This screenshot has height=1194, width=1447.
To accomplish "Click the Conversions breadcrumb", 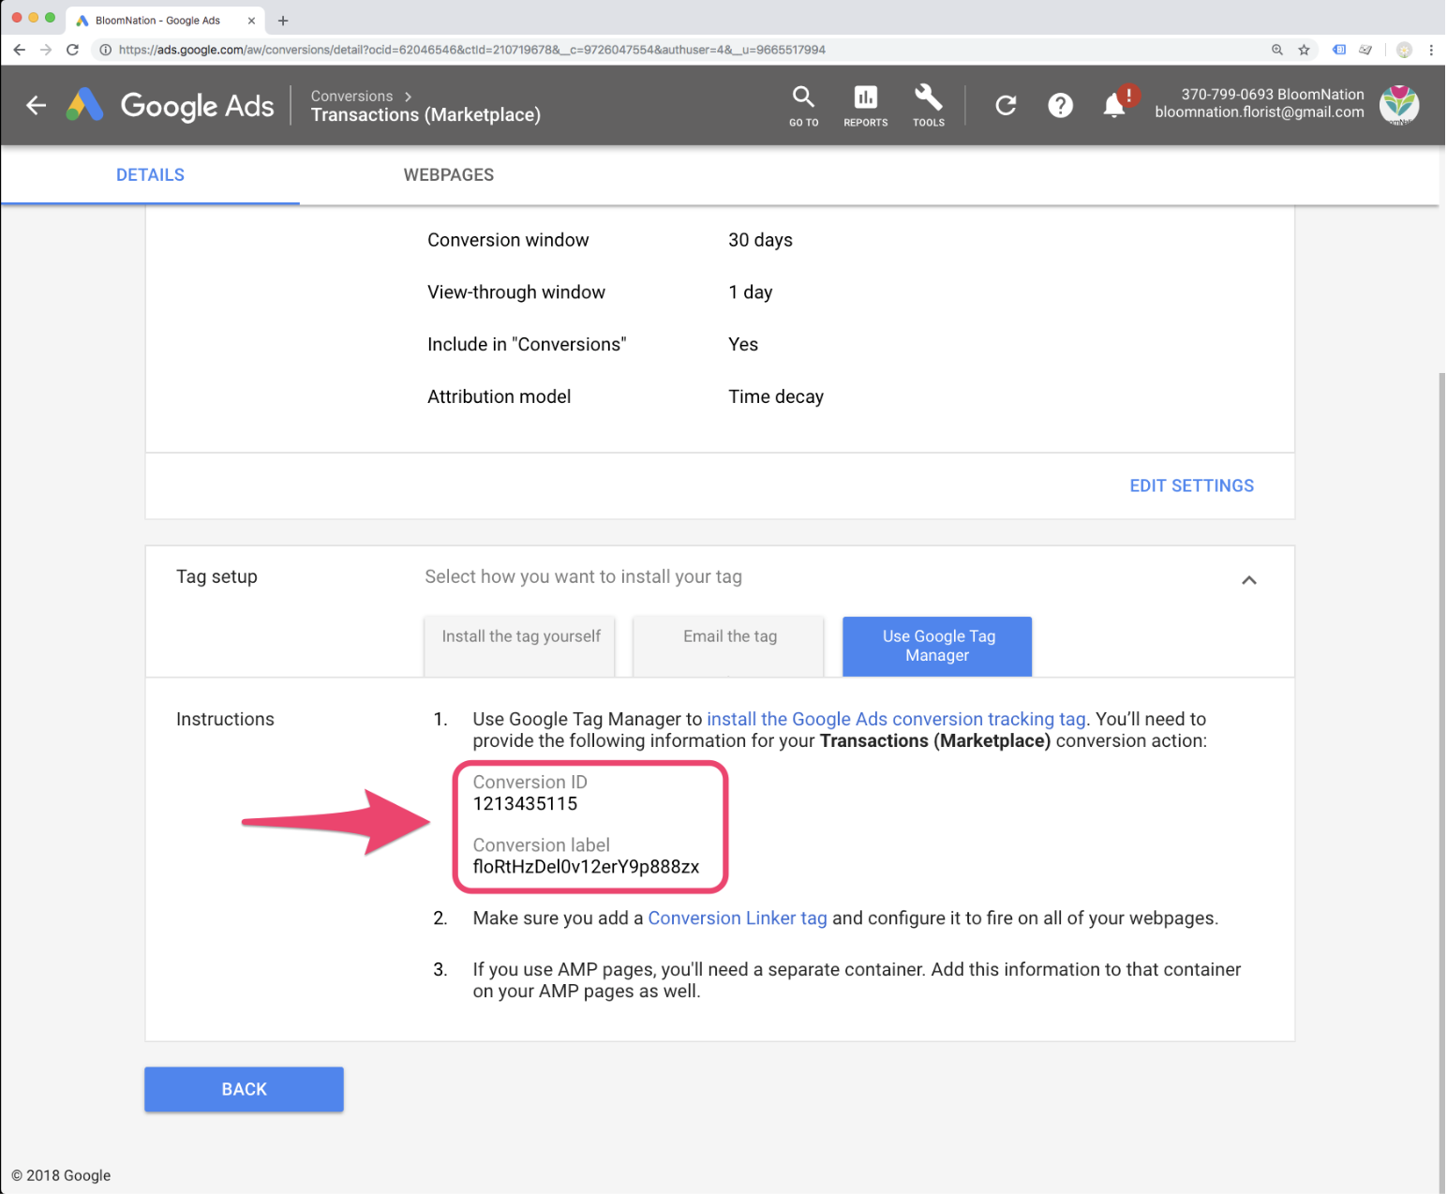I will click(x=351, y=96).
